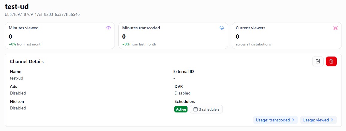Click the Channel Details section title
This screenshot has height=131, width=346.
click(x=27, y=62)
